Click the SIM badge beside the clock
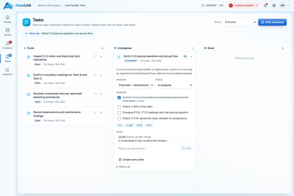 221,5
